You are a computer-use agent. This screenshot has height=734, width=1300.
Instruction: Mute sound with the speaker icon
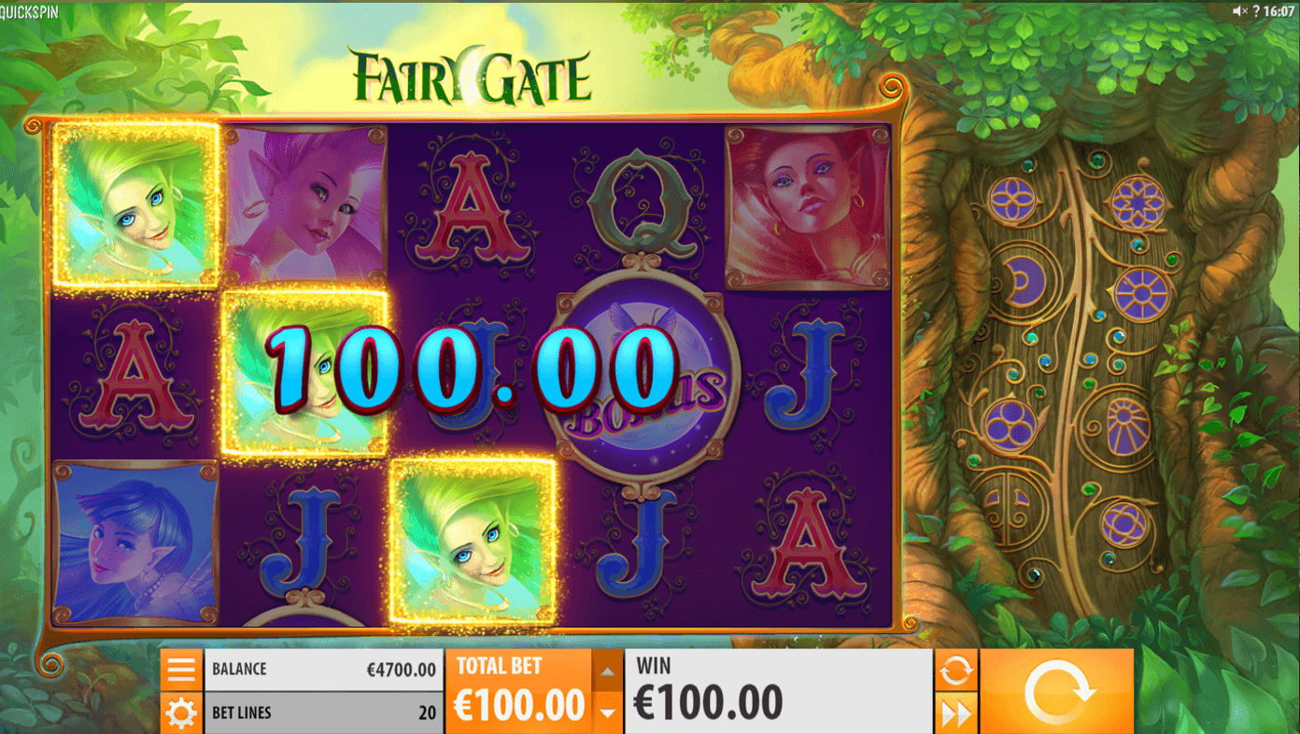pos(1240,11)
